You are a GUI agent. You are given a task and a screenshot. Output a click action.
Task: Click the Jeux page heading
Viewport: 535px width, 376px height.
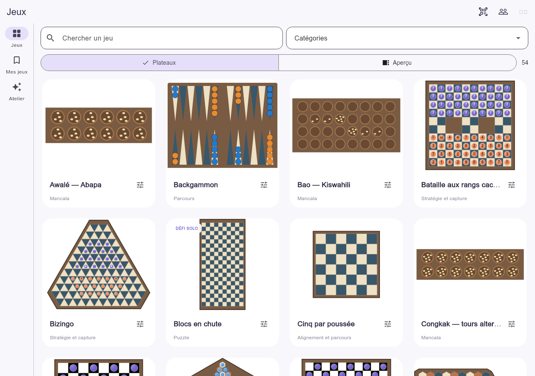point(16,12)
